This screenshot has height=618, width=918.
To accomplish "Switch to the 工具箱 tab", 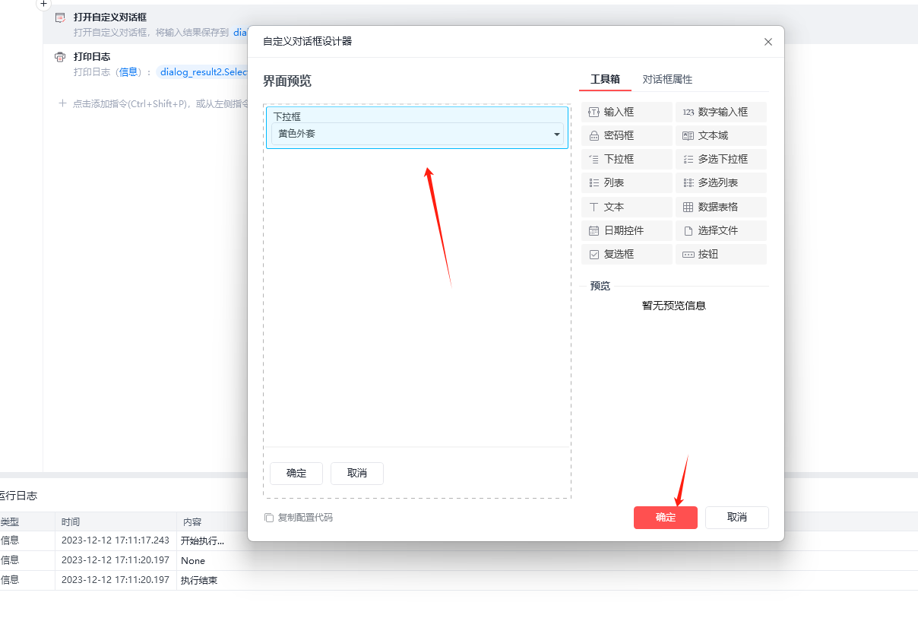I will (x=605, y=79).
